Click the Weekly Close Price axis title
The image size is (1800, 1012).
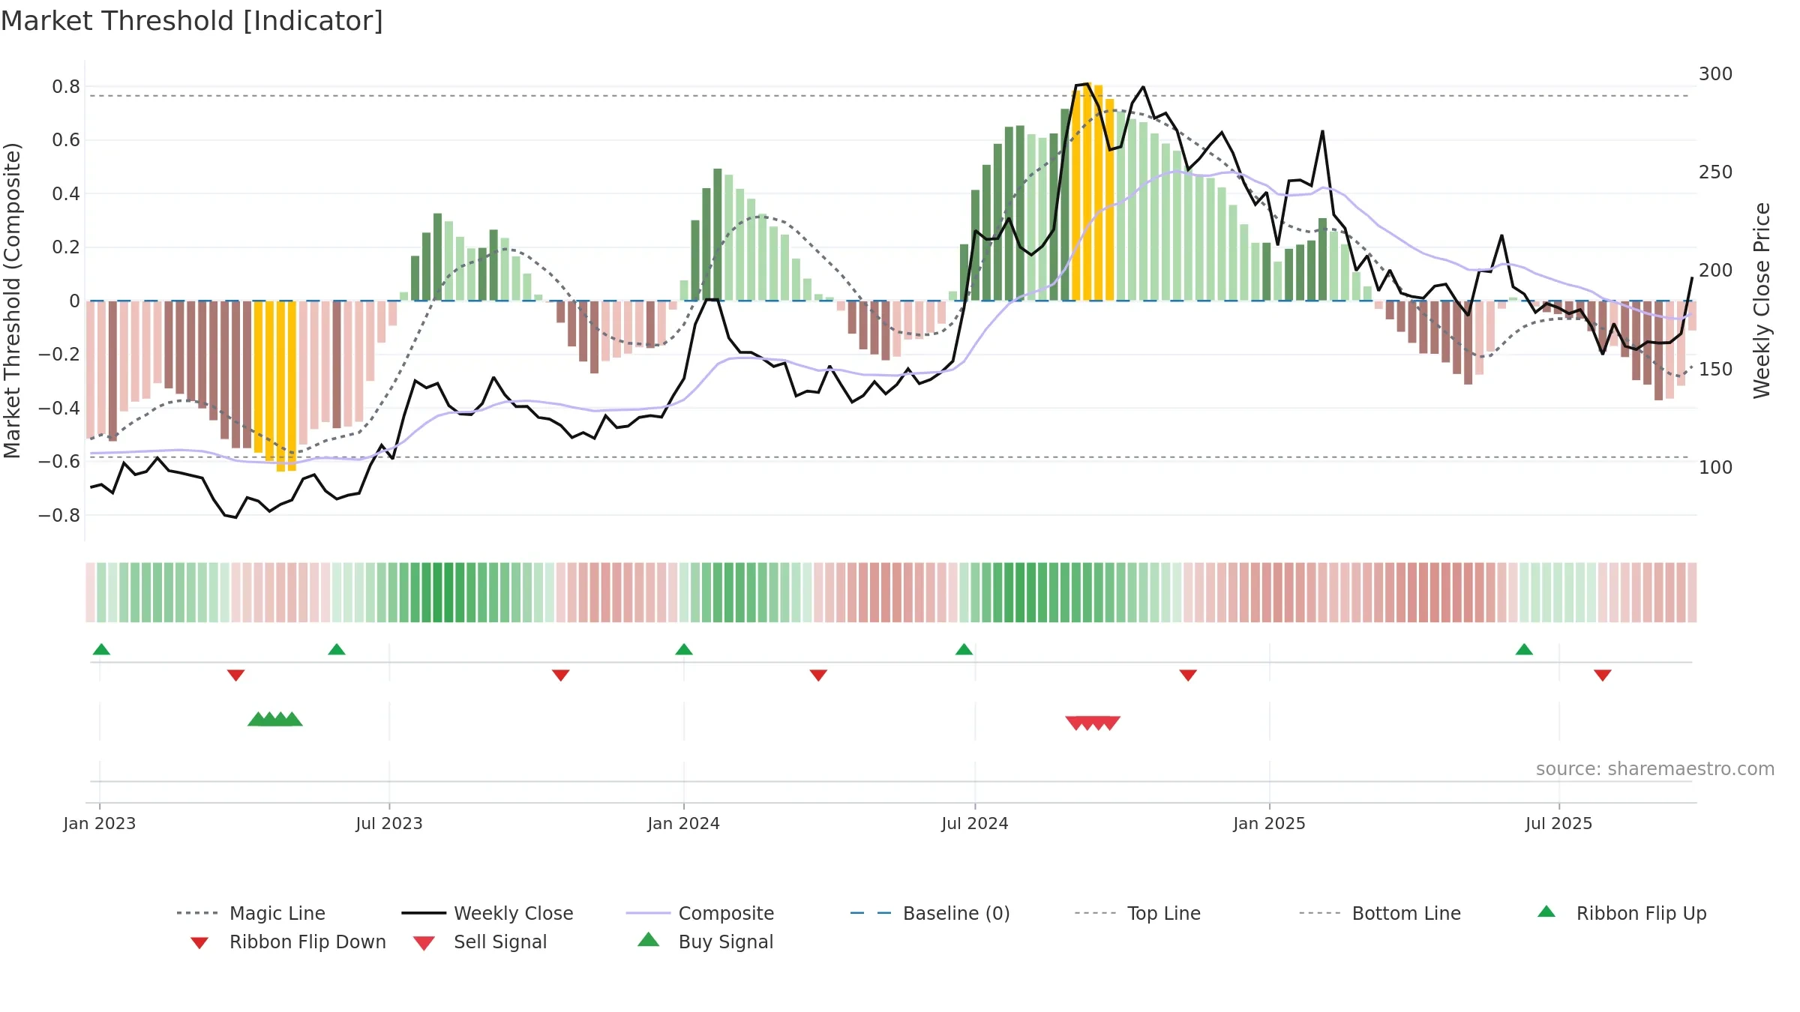(1762, 301)
